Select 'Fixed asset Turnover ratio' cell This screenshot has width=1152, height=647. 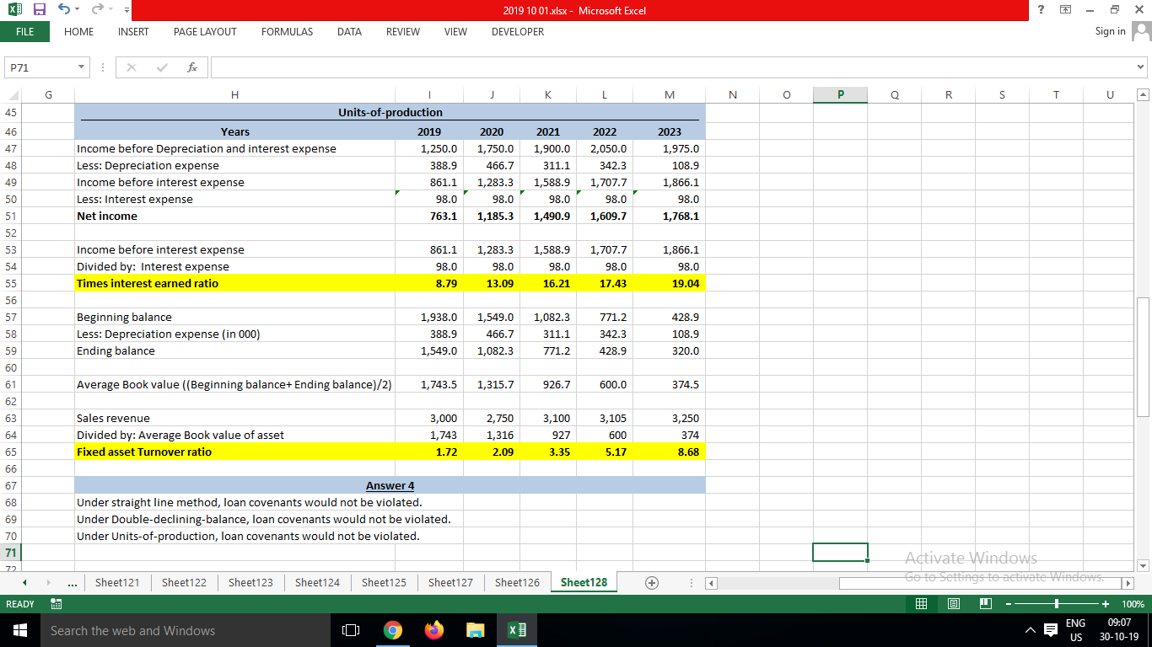click(x=234, y=452)
